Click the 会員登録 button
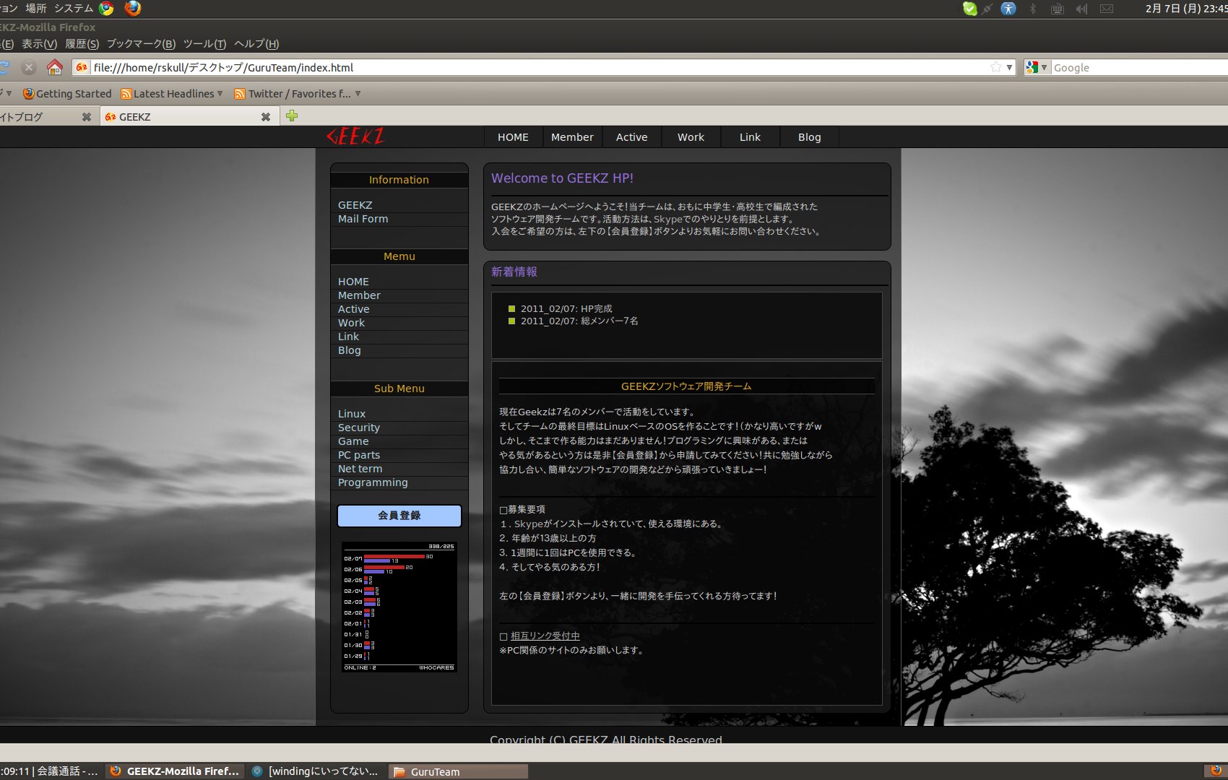Viewport: 1228px width, 780px height. click(399, 516)
